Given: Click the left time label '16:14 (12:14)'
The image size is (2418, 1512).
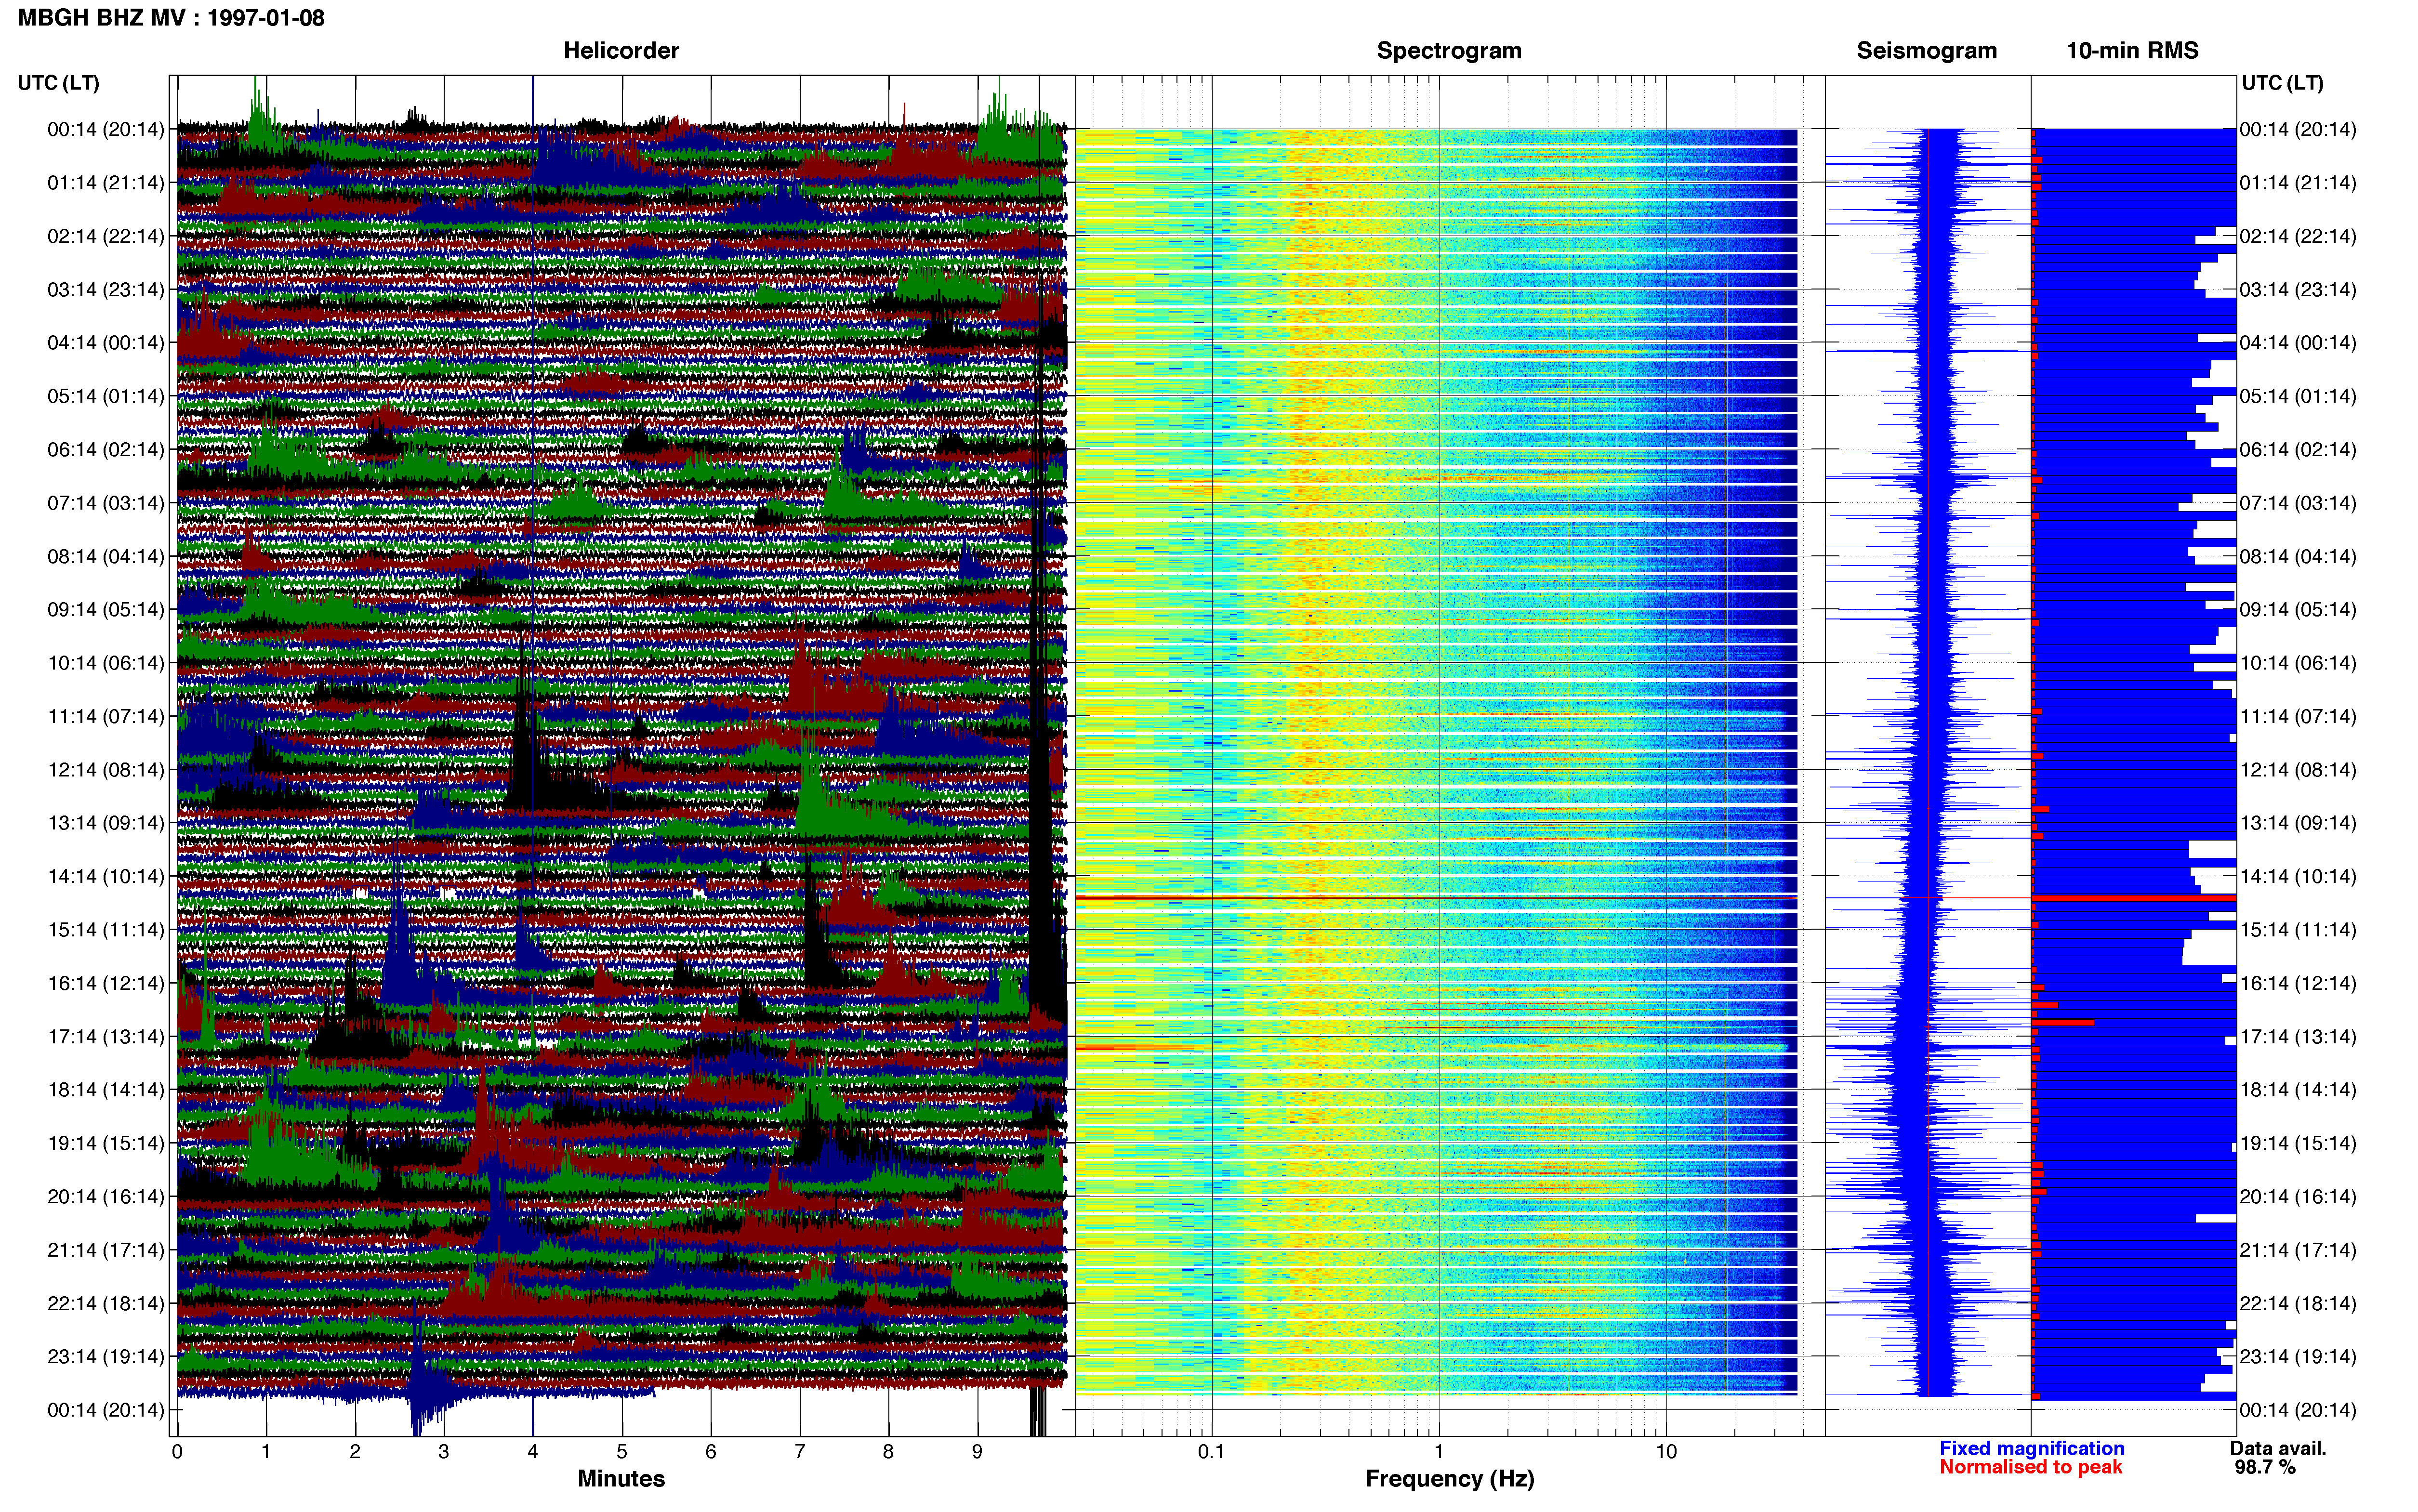Looking at the screenshot, I should (x=106, y=983).
